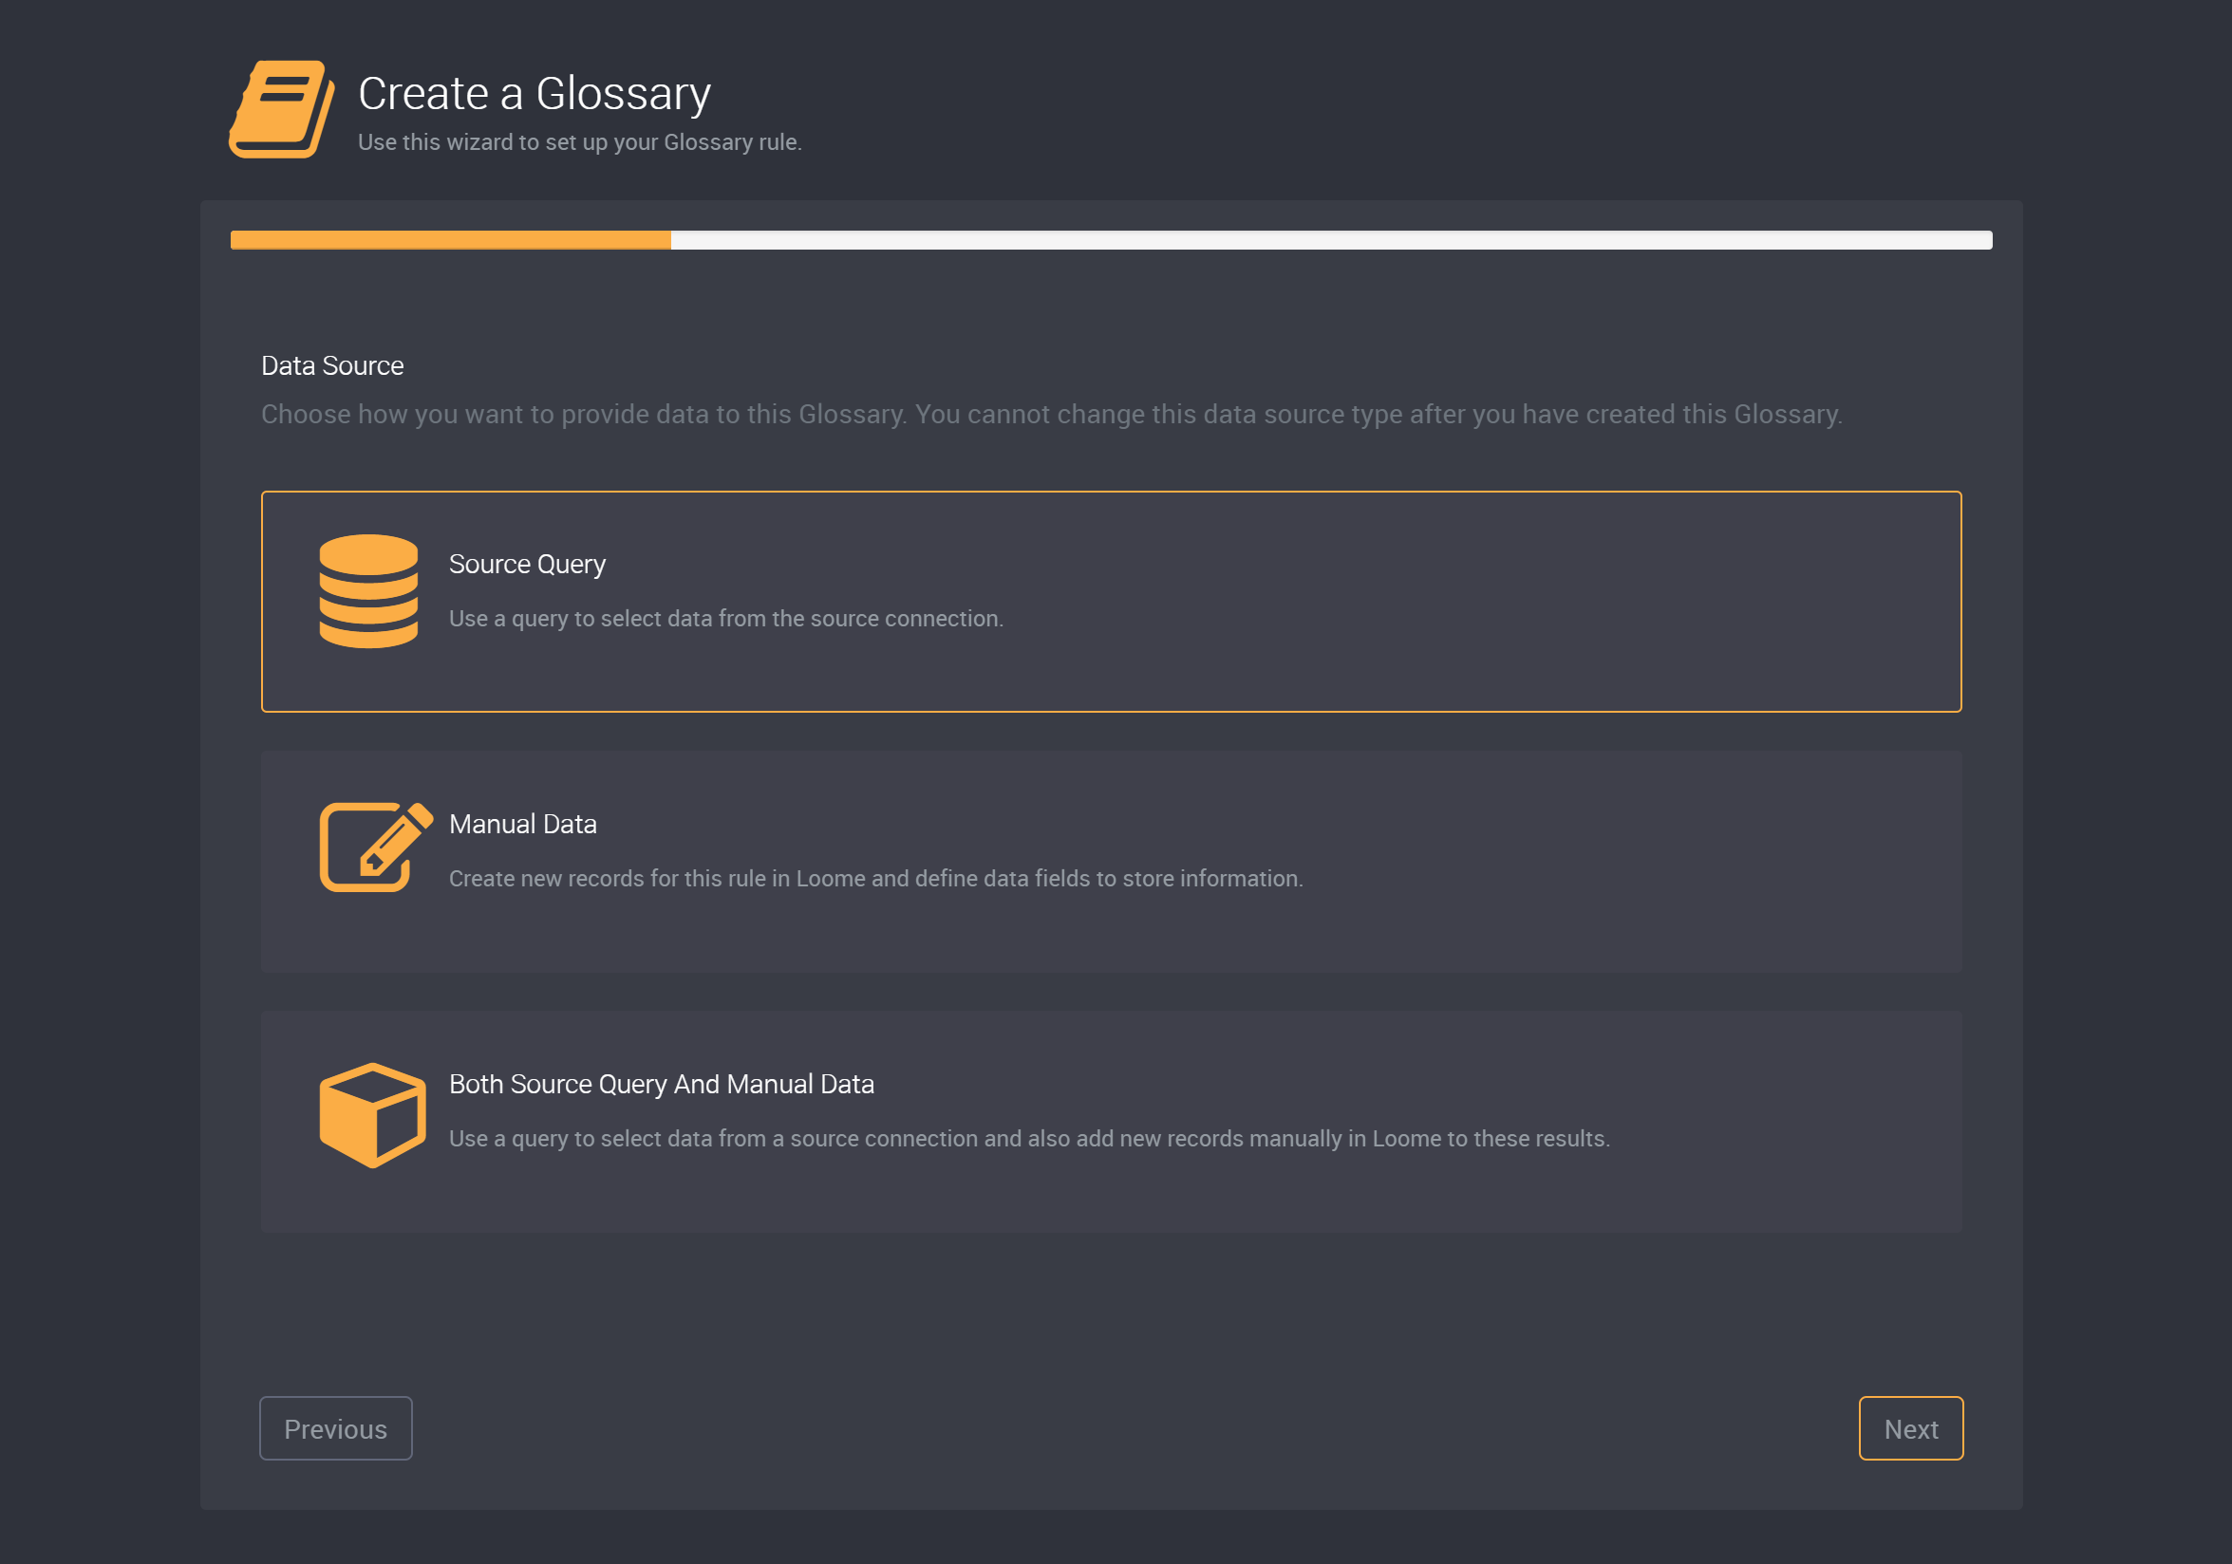2232x1564 pixels.
Task: Click the 'Create a Glossary' heading
Action: 535,93
